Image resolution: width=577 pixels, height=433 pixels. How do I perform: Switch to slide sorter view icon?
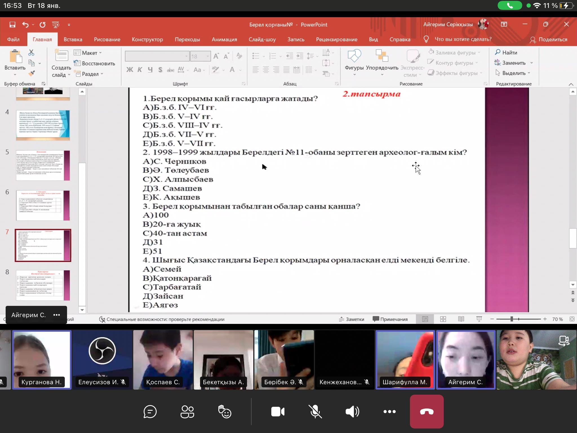[443, 319]
